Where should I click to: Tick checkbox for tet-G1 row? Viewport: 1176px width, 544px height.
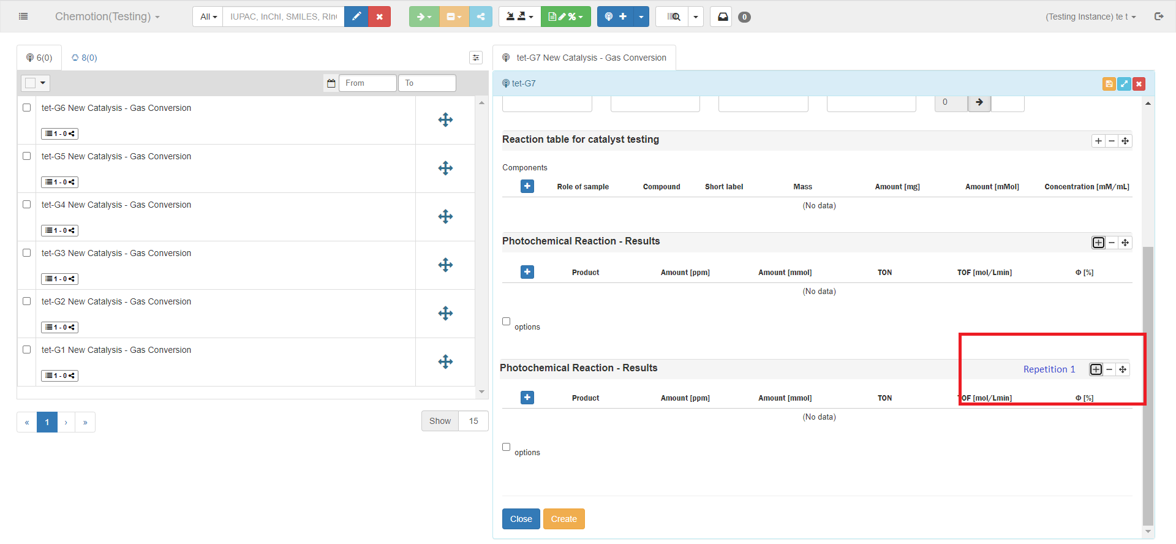27,350
